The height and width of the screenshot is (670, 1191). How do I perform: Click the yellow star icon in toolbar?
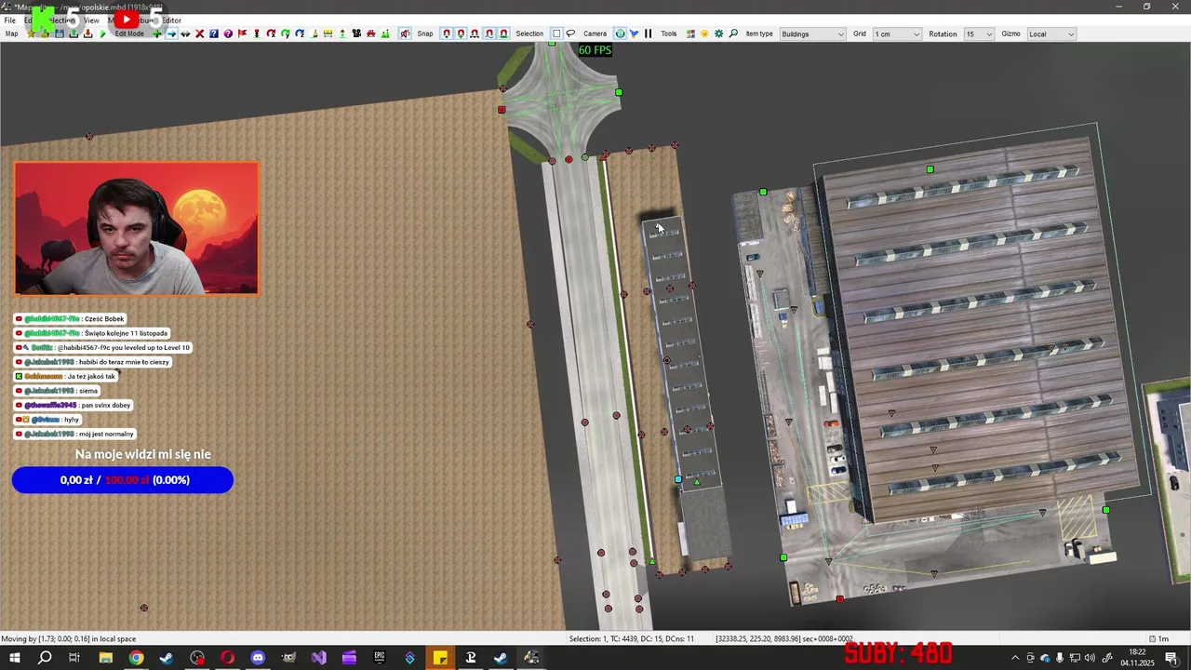(x=31, y=33)
